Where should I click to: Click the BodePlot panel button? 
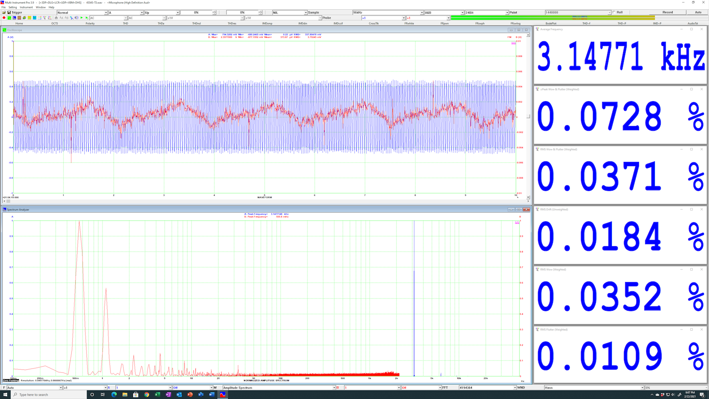pos(551,23)
